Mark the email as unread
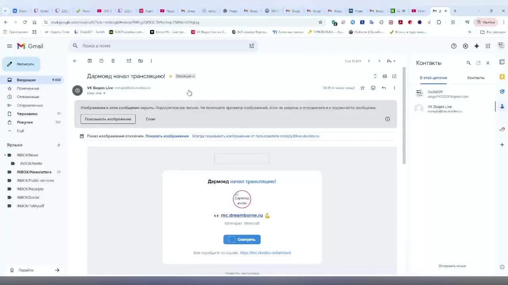Image resolution: width=508 pixels, height=285 pixels. [129, 61]
